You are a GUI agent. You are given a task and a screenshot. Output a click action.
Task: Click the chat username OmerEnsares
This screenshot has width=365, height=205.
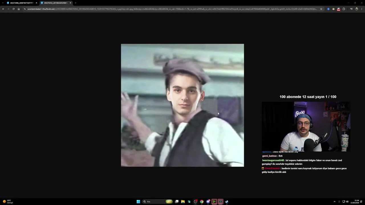click(x=272, y=168)
